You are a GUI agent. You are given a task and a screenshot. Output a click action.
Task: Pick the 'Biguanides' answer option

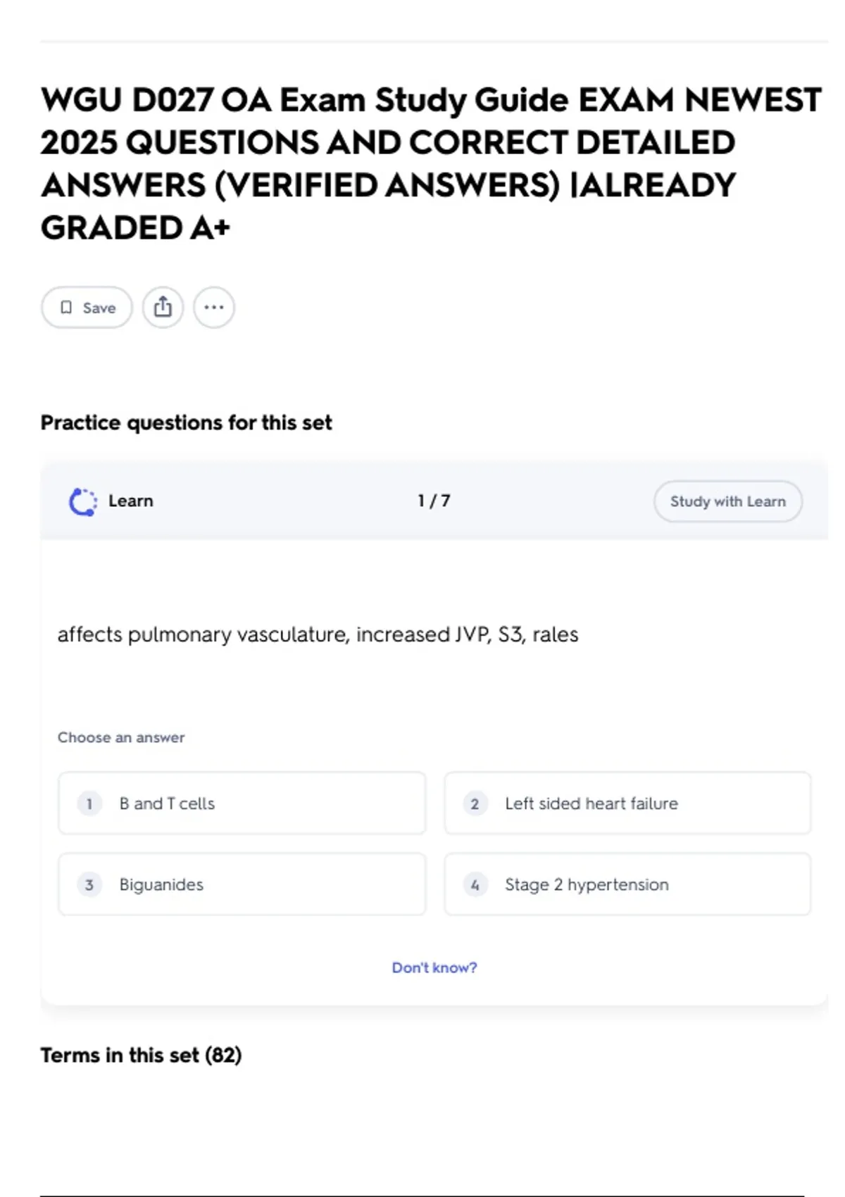point(242,884)
